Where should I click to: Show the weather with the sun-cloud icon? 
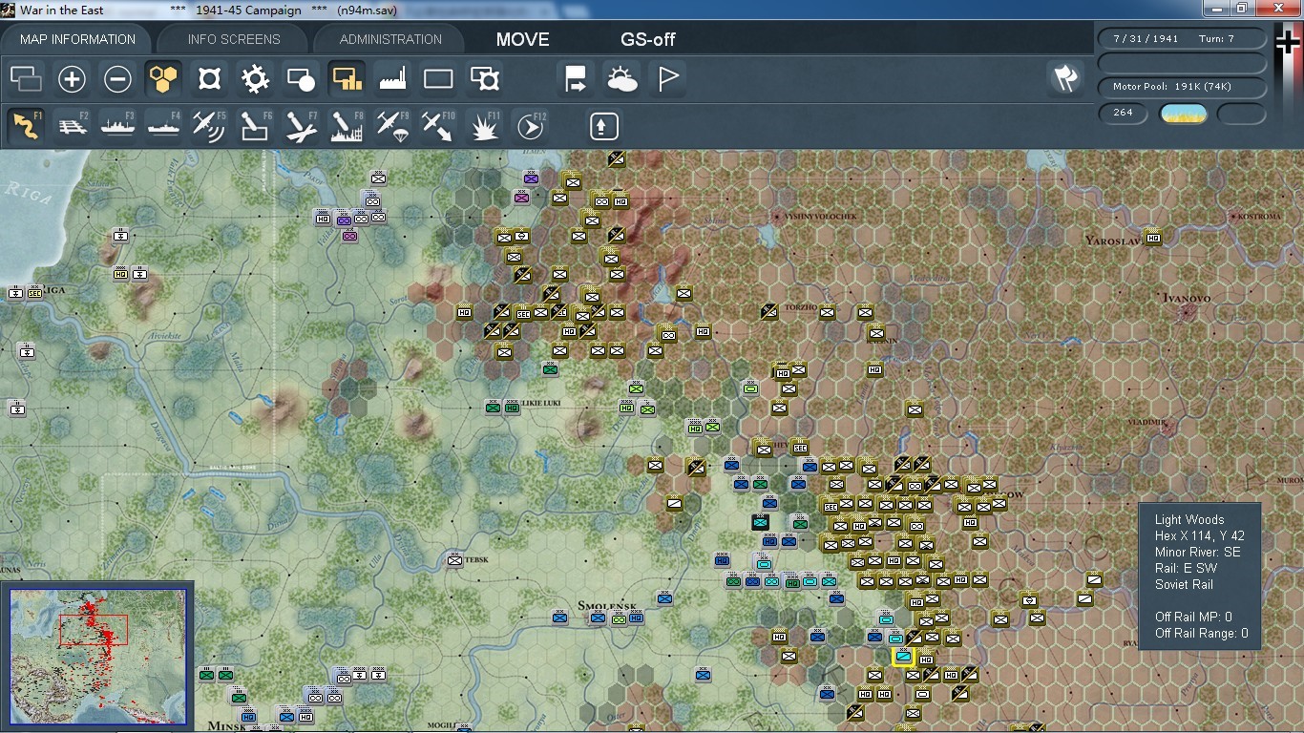[621, 78]
